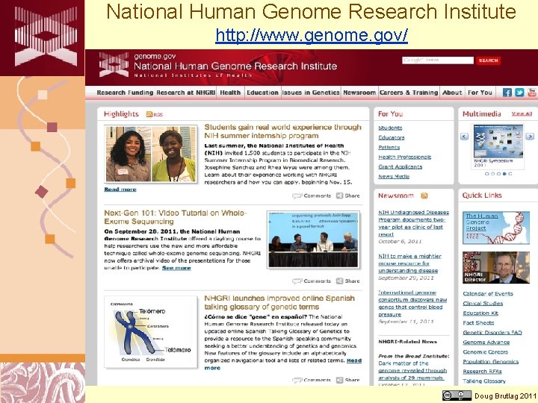The width and height of the screenshot is (538, 403).
Task: Open NIH Undiagnosed Diseases Program news link
Action: [x=413, y=223]
